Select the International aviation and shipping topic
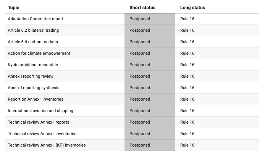Viewport: 270px width, 155px height. click(40, 111)
